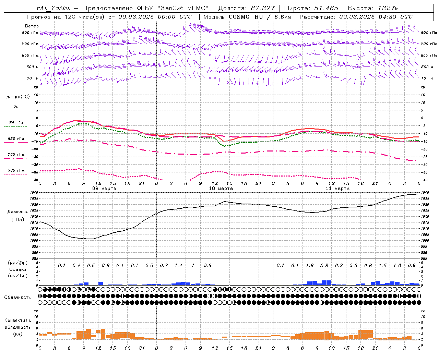Click the 0.4 three-hour precipitation value

point(76,266)
